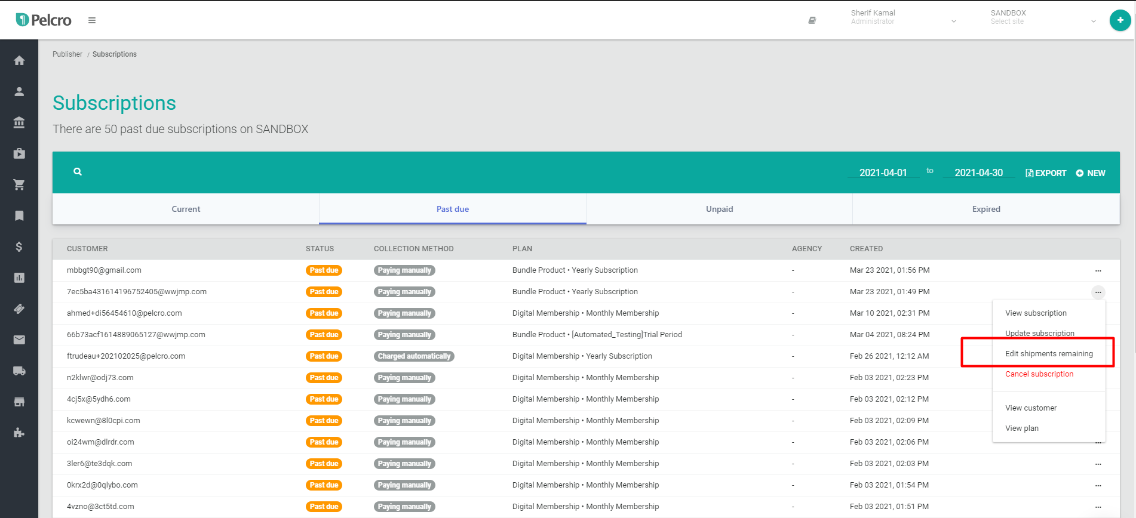Click customer kcwewn@8l0cpi.com

(103, 421)
